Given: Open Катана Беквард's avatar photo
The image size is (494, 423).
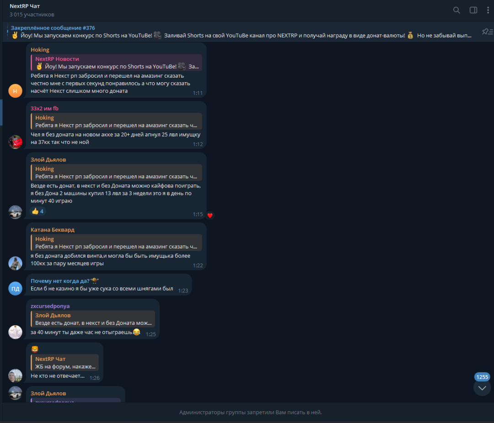Looking at the screenshot, I should (15, 263).
